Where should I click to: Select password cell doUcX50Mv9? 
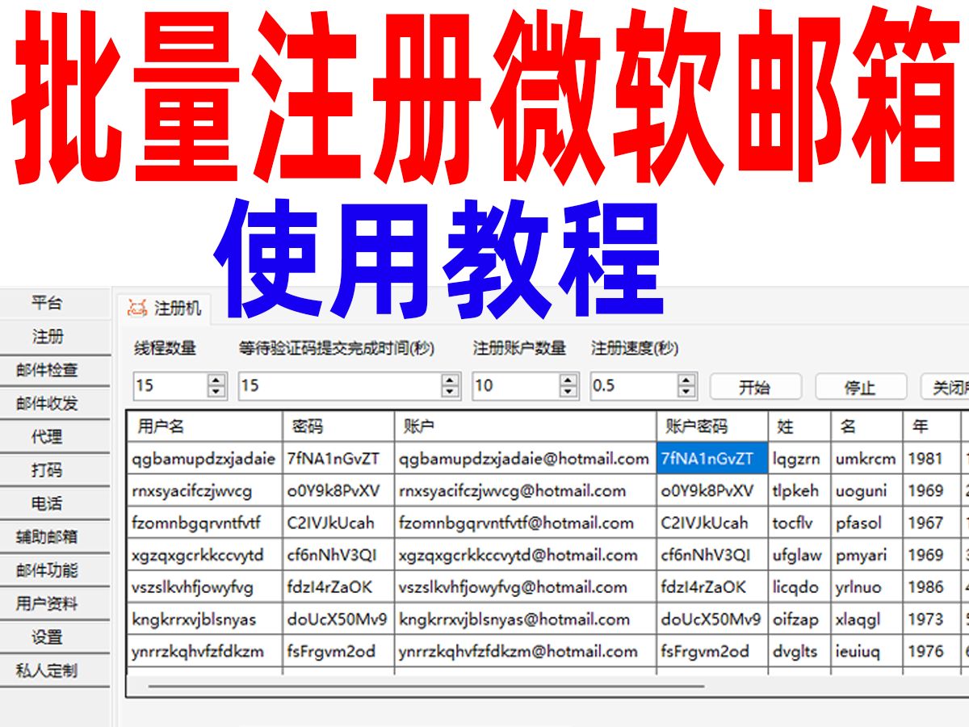click(338, 620)
